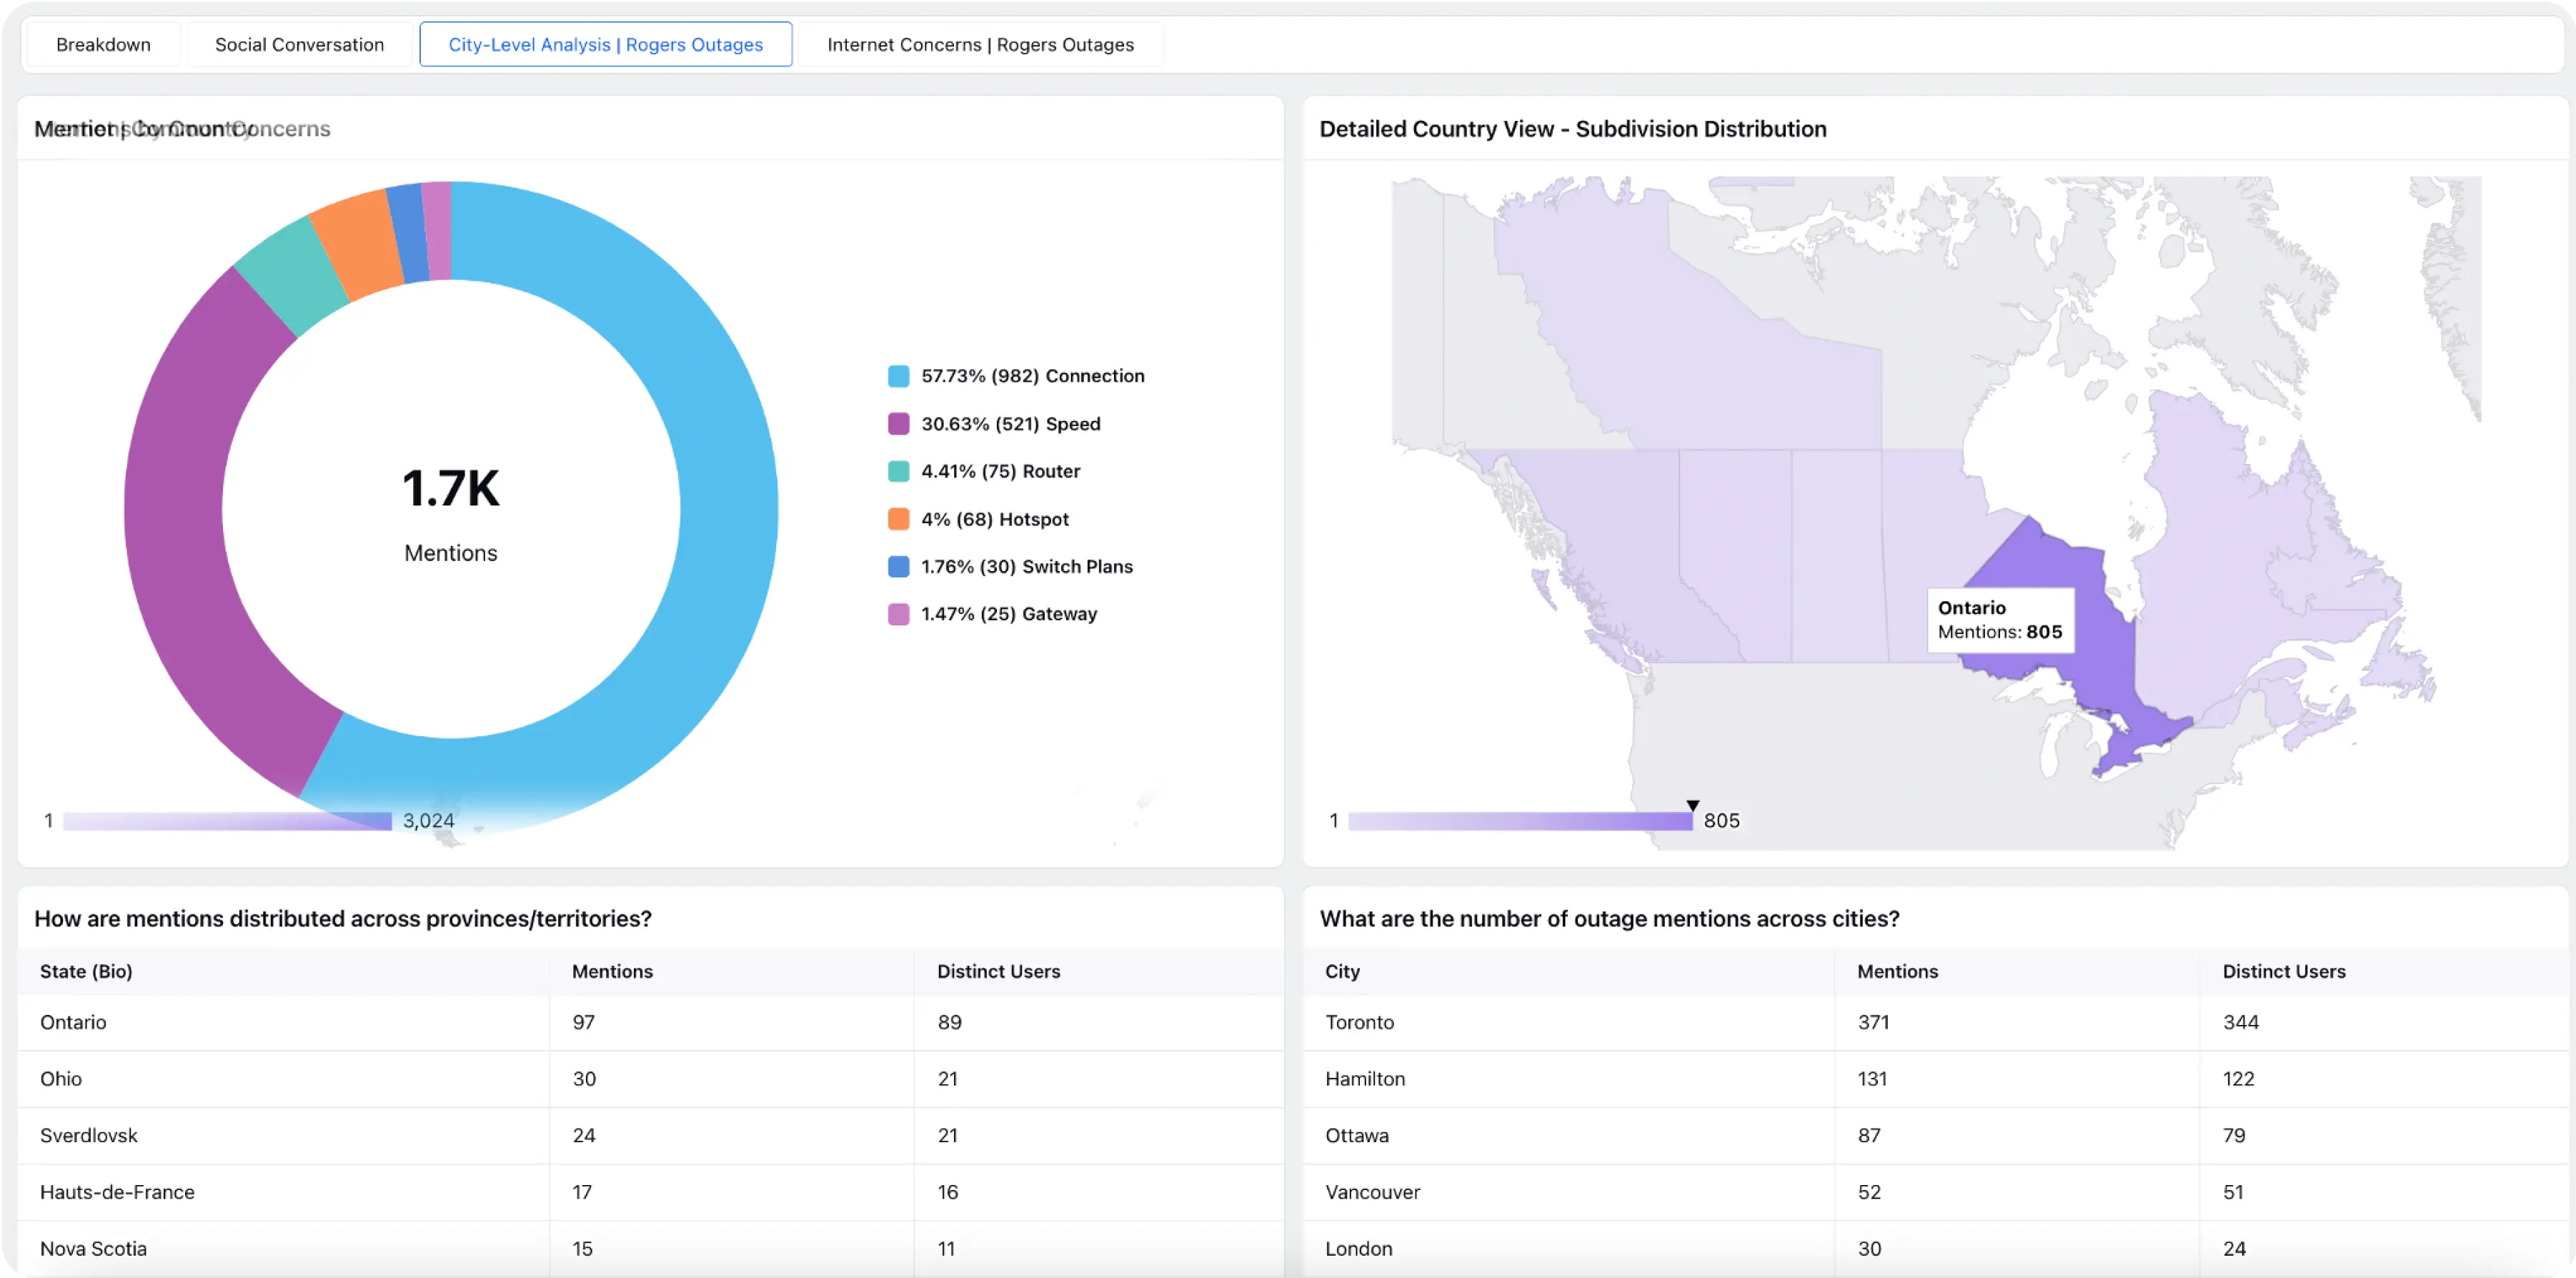This screenshot has height=1278, width=2576.
Task: Open the Breakdown tab
Action: [103, 44]
